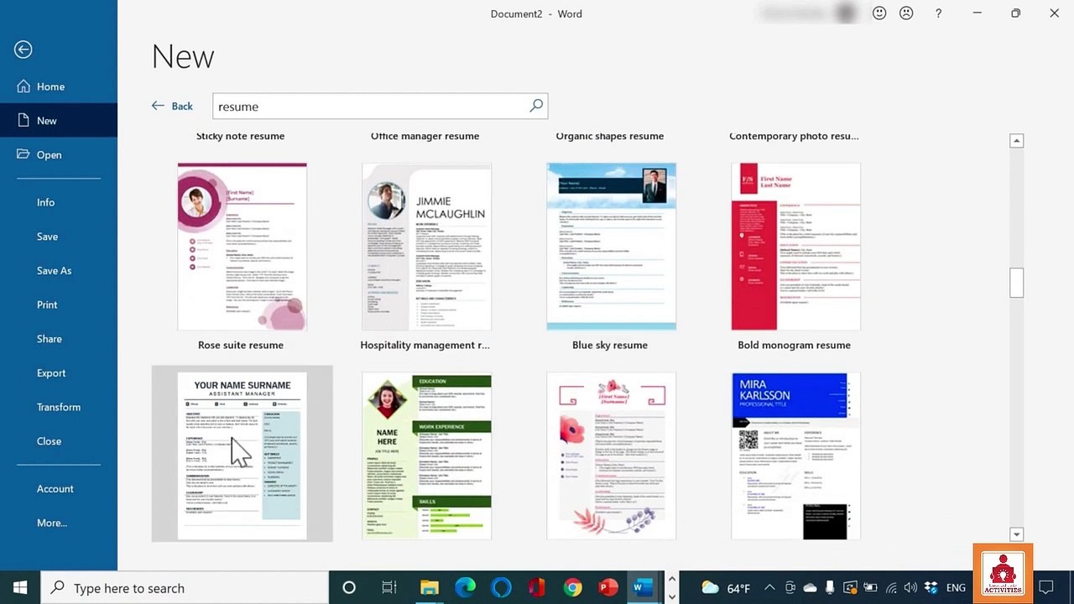Pick the green Name Here resume template

(x=426, y=456)
